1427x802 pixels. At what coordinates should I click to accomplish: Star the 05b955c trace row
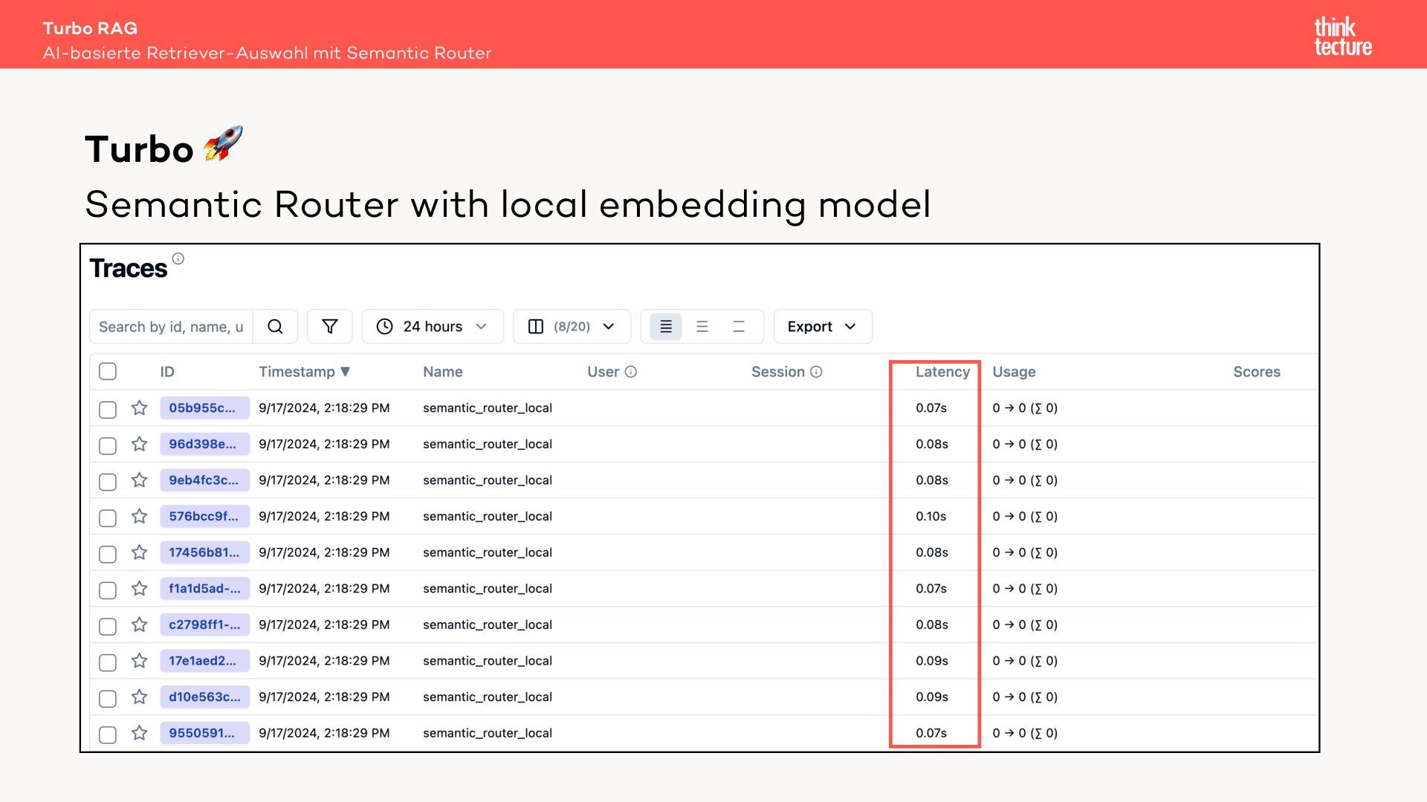point(140,408)
